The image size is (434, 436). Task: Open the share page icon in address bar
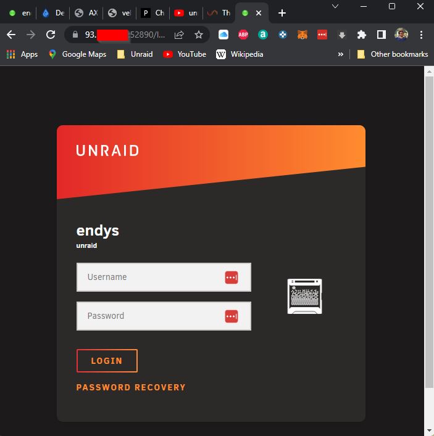(179, 35)
